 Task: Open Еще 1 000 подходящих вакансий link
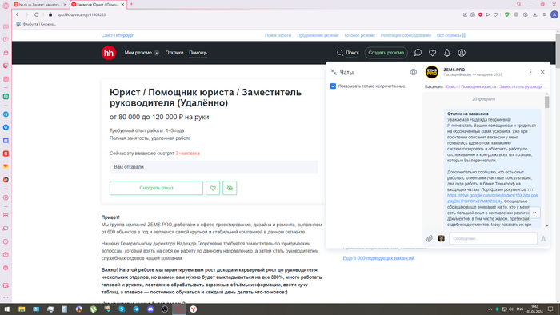[x=378, y=258]
